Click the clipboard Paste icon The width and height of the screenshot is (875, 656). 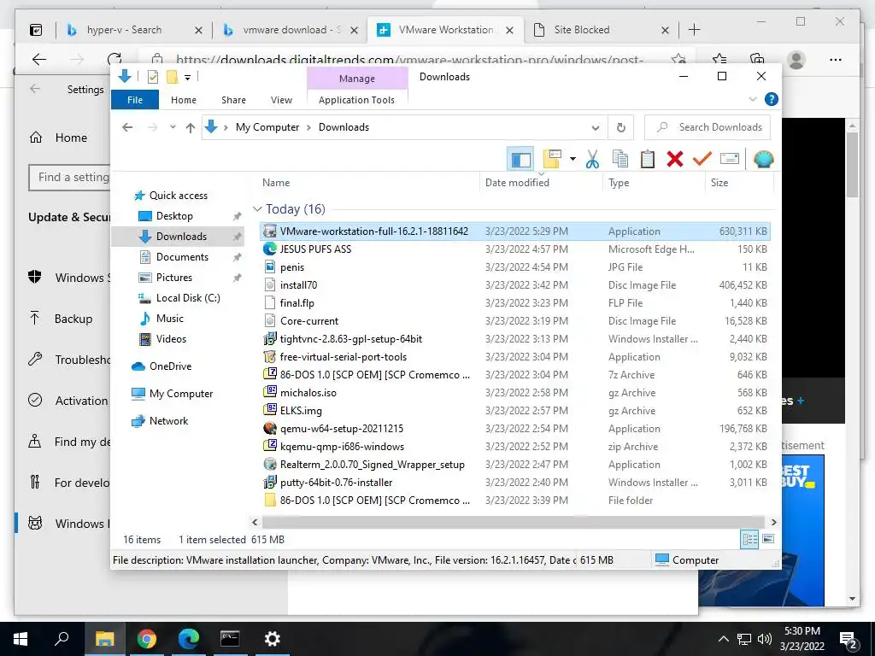pyautogui.click(x=648, y=160)
